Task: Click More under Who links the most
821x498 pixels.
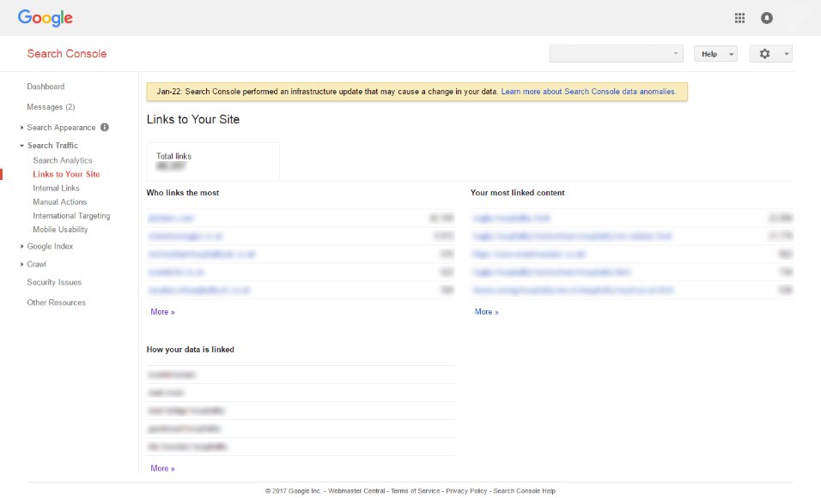Action: [162, 312]
